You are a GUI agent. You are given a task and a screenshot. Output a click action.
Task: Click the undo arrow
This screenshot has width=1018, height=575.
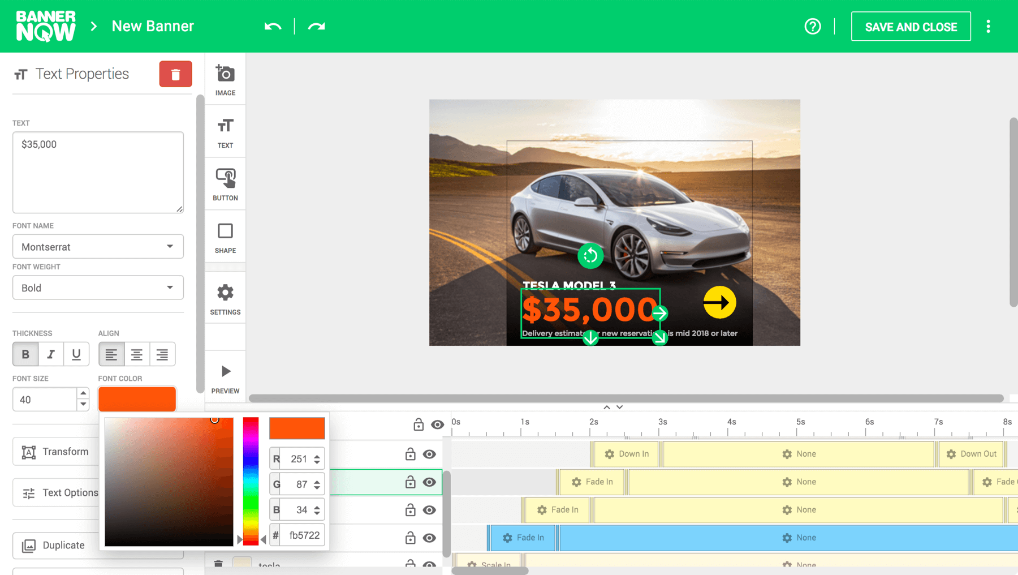[x=273, y=27]
